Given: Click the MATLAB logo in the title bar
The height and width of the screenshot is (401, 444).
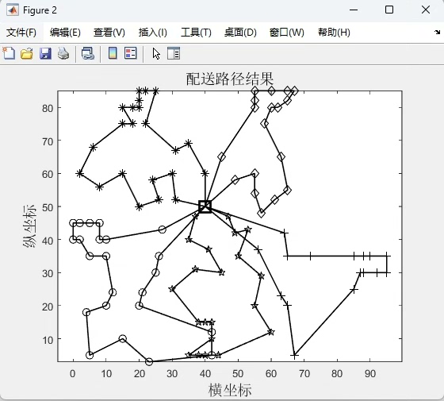Looking at the screenshot, I should pos(13,10).
